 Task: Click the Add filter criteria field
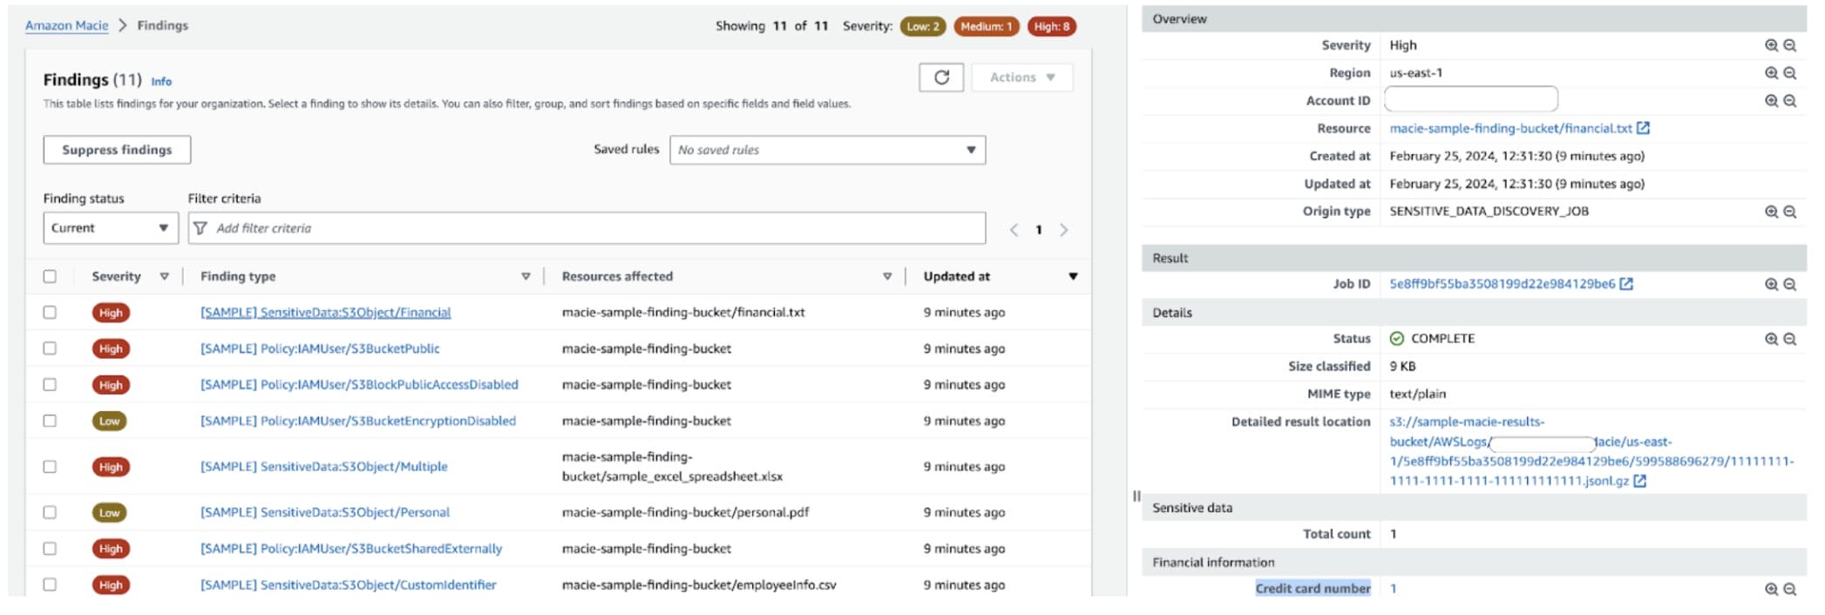pos(587,228)
